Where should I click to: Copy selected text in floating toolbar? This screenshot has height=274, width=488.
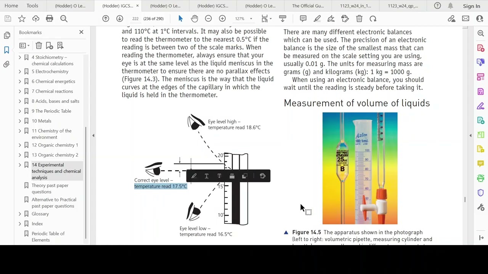point(245,176)
